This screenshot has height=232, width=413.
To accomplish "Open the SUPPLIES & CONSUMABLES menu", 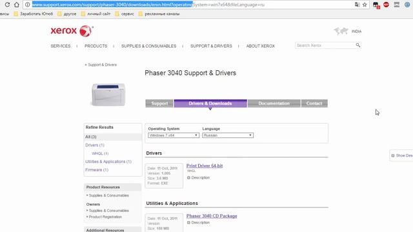I will pos(149,46).
